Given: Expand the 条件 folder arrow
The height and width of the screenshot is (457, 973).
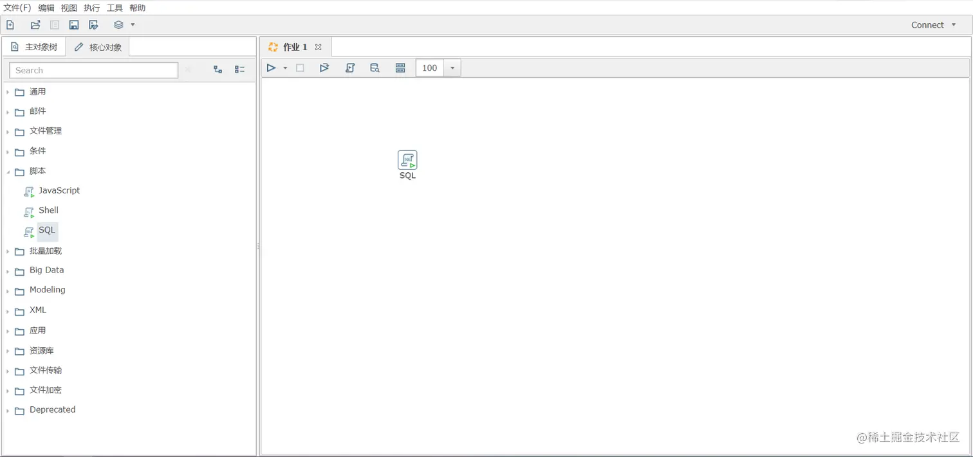Looking at the screenshot, I should 8,152.
